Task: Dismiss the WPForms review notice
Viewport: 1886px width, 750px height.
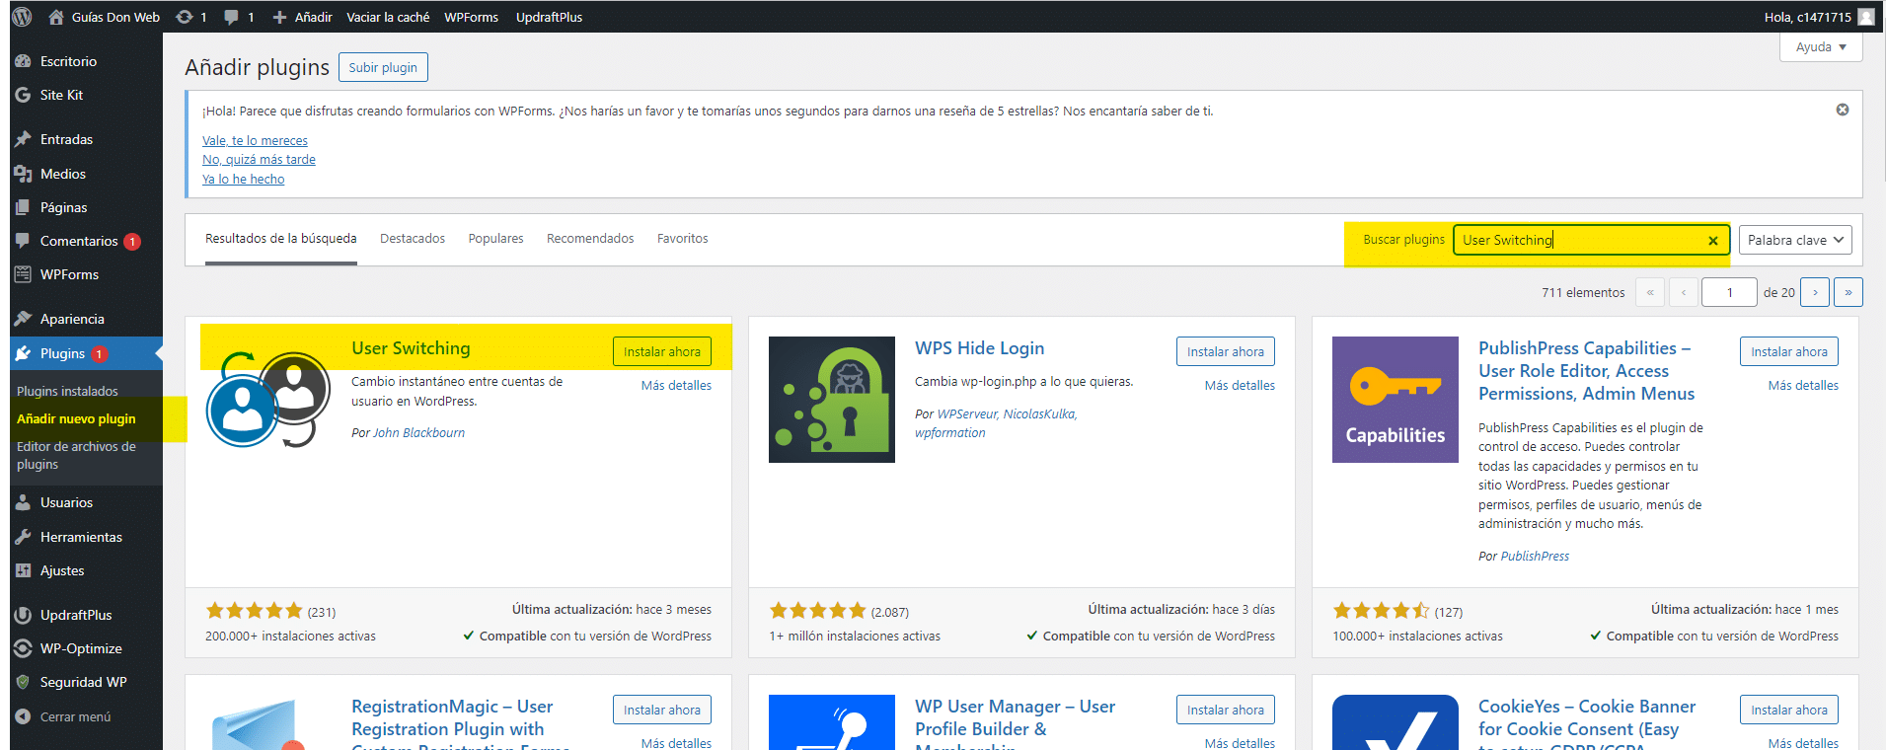Action: (x=1842, y=110)
